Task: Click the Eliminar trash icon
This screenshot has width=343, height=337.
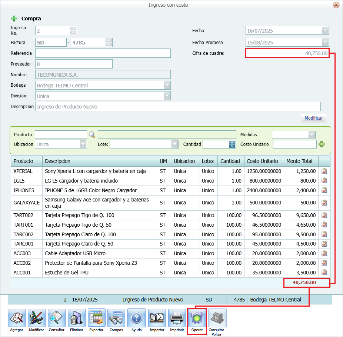Action: pyautogui.click(x=76, y=318)
